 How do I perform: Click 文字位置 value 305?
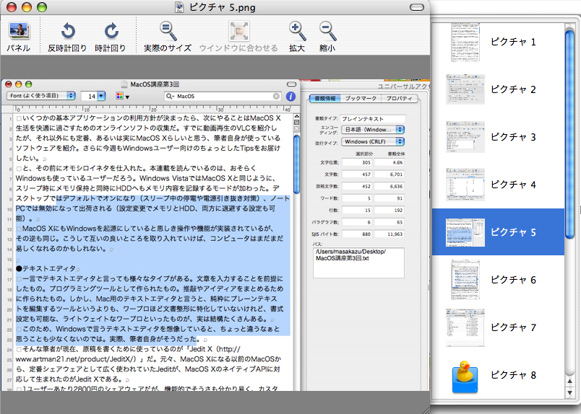coord(358,162)
